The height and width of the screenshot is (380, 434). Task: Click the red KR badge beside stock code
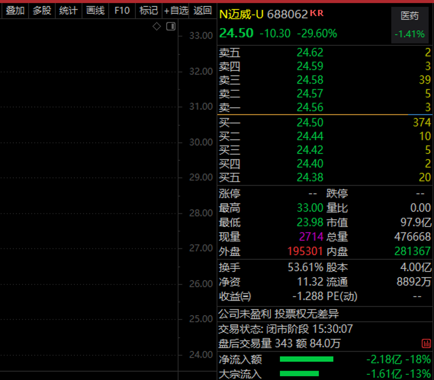pos(317,13)
